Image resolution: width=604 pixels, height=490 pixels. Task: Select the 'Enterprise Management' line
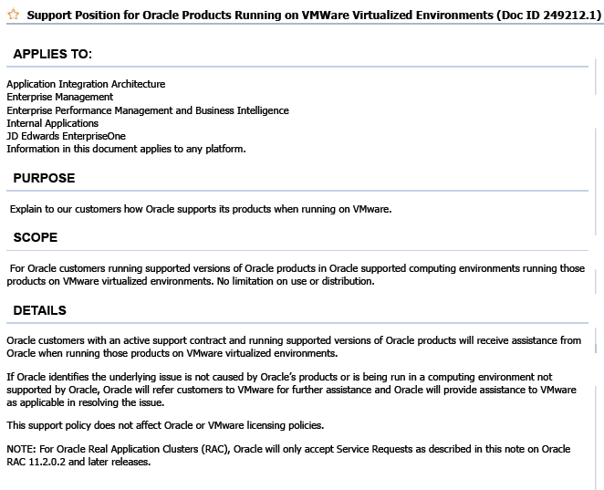tap(59, 97)
